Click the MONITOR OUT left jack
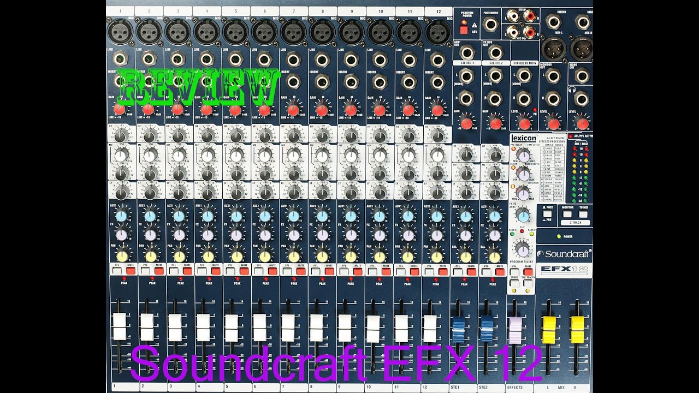699x393 pixels. (553, 75)
